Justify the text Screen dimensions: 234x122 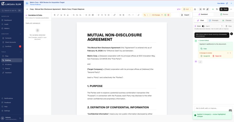point(108,15)
